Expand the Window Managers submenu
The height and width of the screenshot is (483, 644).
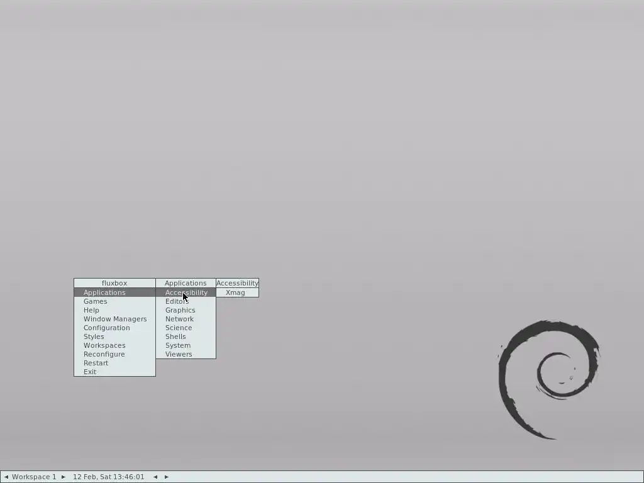[x=114, y=319]
